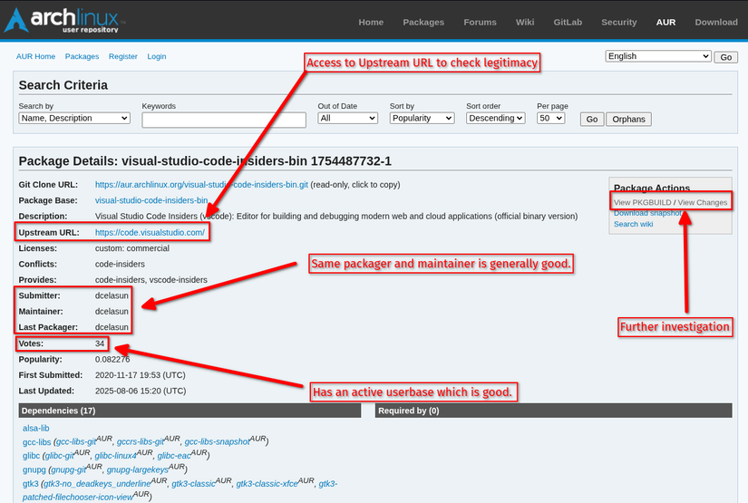The height and width of the screenshot is (503, 748).
Task: Open the Per page dropdown
Action: pos(550,118)
